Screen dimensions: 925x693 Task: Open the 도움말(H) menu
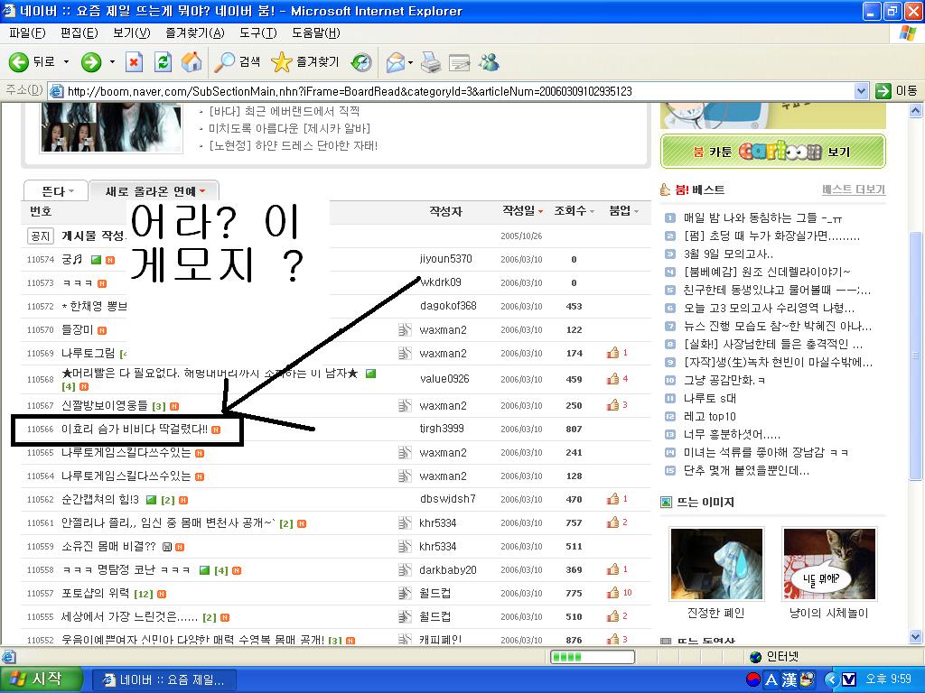click(x=315, y=33)
